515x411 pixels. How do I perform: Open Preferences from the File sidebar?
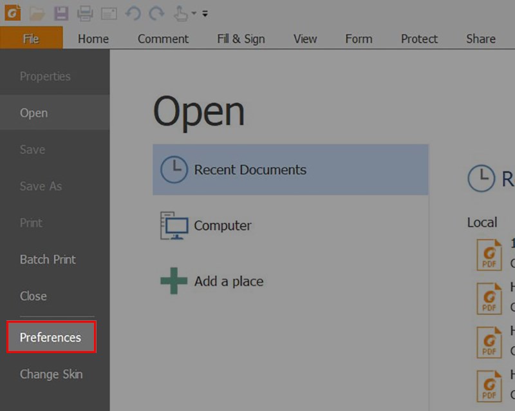[x=51, y=337]
